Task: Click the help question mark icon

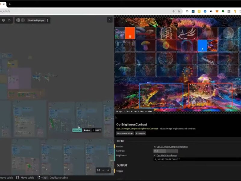Action: tap(3, 20)
